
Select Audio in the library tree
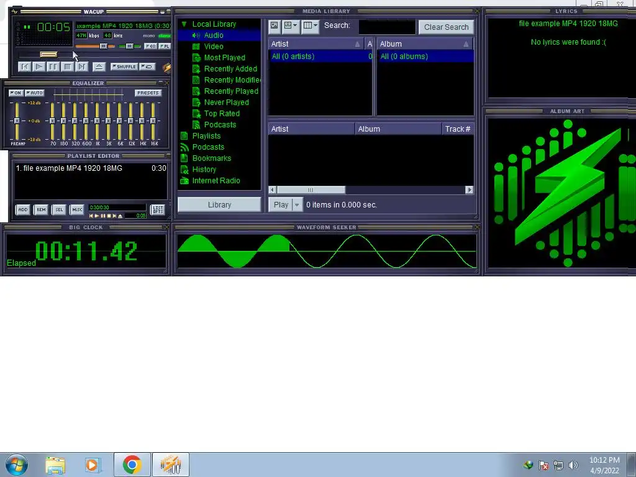214,35
